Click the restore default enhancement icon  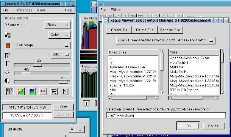click(x=32, y=91)
